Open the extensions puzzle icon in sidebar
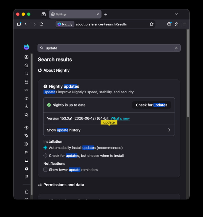This screenshot has height=217, width=203. (x=26, y=192)
